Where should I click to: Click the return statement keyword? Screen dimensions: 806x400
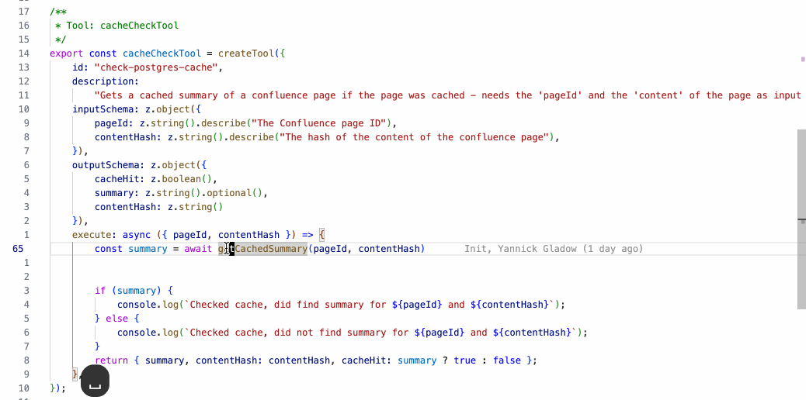pos(111,360)
